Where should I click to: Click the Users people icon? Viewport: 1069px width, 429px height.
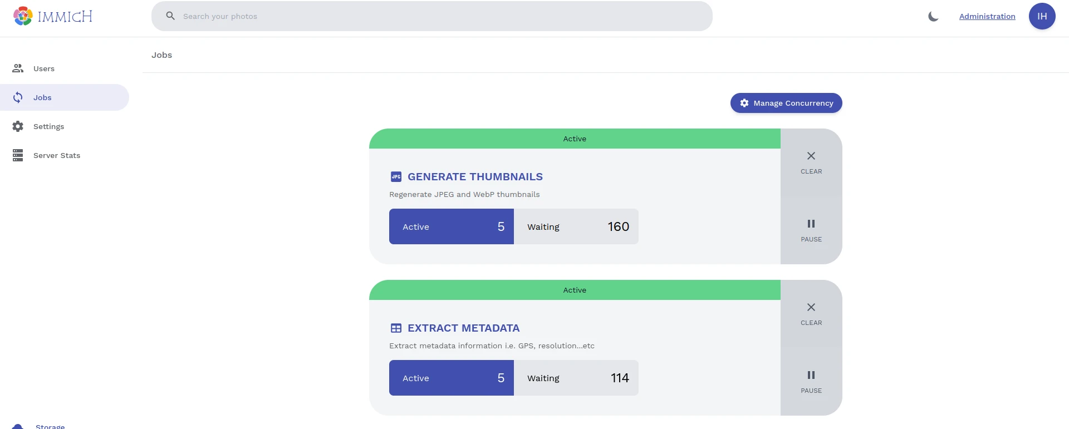pyautogui.click(x=18, y=68)
